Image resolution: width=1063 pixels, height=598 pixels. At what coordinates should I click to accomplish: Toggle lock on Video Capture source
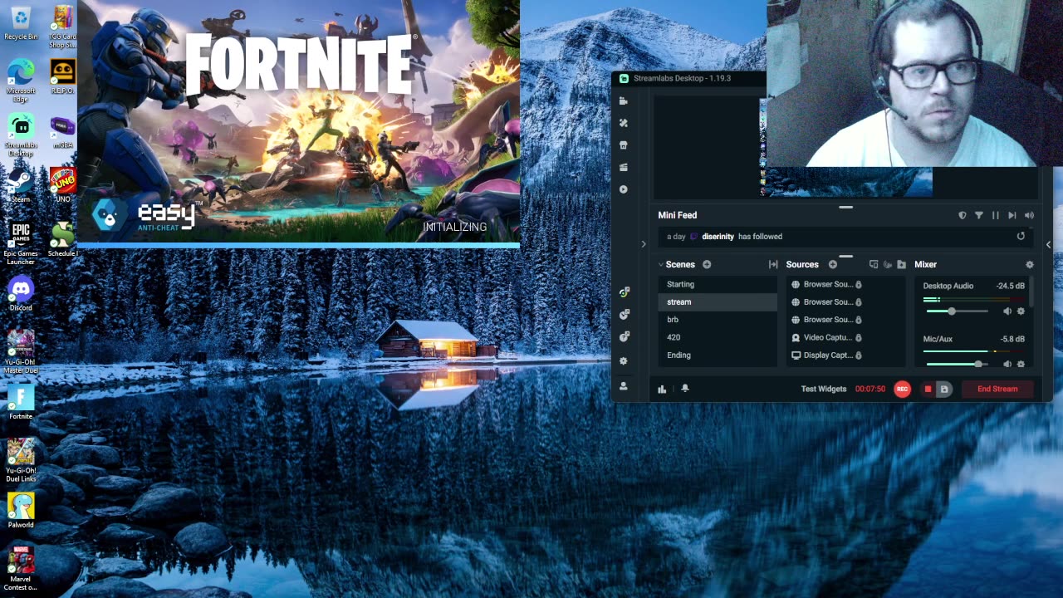pyautogui.click(x=859, y=338)
